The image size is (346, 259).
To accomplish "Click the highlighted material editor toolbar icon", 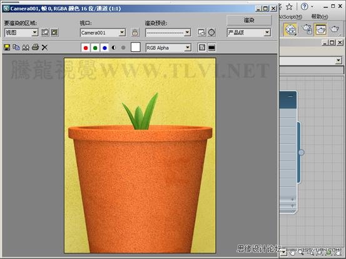I will click(290, 29).
